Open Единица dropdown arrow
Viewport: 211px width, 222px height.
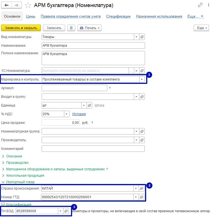[x=84, y=105]
